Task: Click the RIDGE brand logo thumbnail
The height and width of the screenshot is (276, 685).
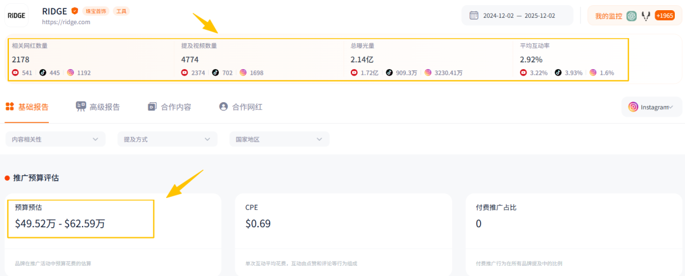Action: pos(16,15)
